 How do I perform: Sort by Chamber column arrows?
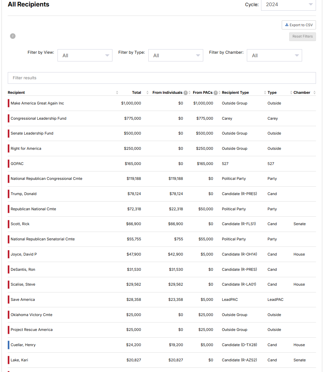(x=314, y=93)
